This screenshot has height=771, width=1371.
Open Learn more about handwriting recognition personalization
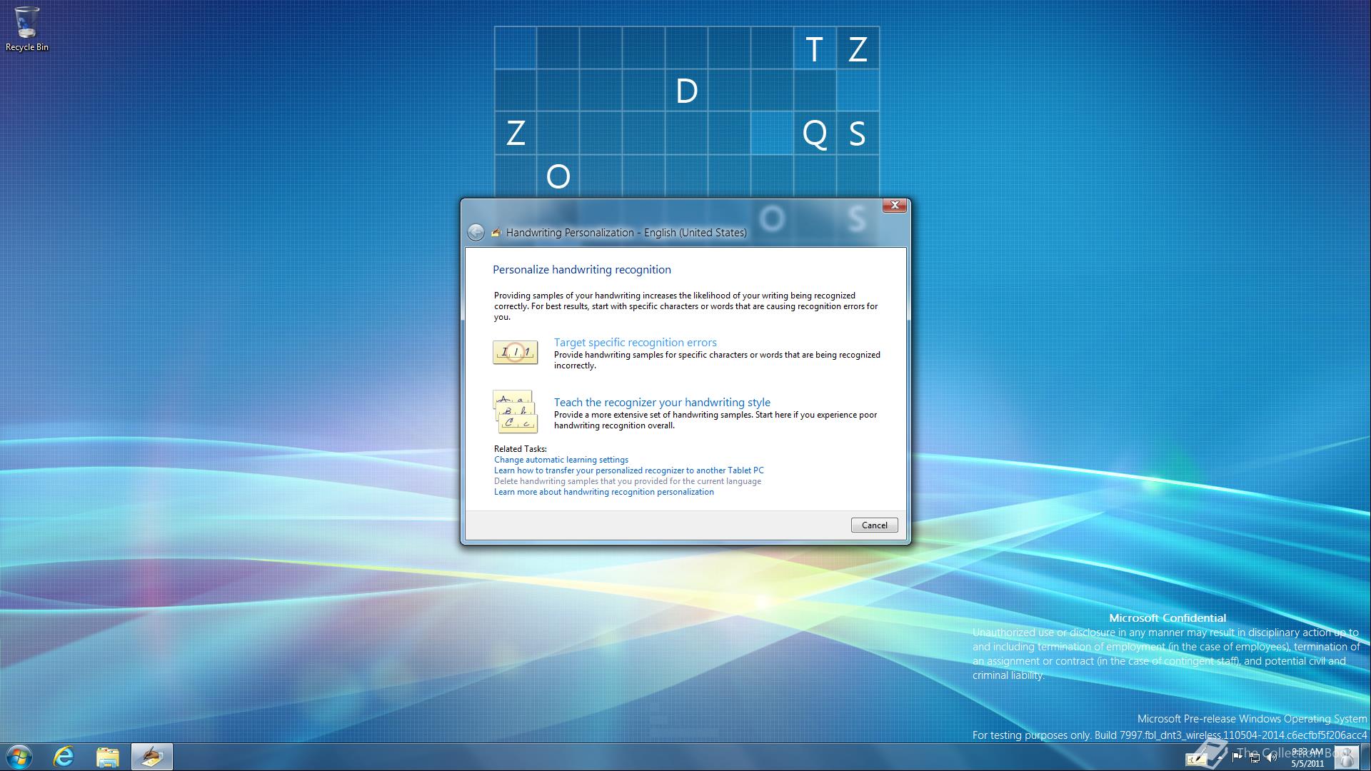pyautogui.click(x=603, y=492)
